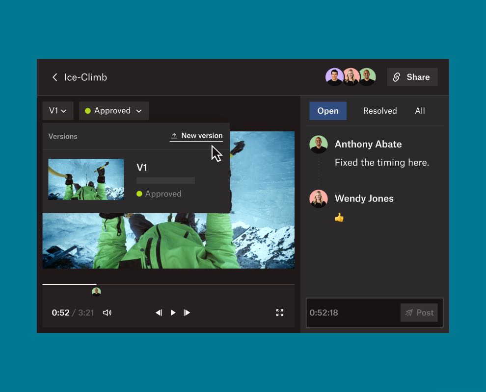Play the Ice-Climb video
The image size is (486, 392).
point(173,313)
